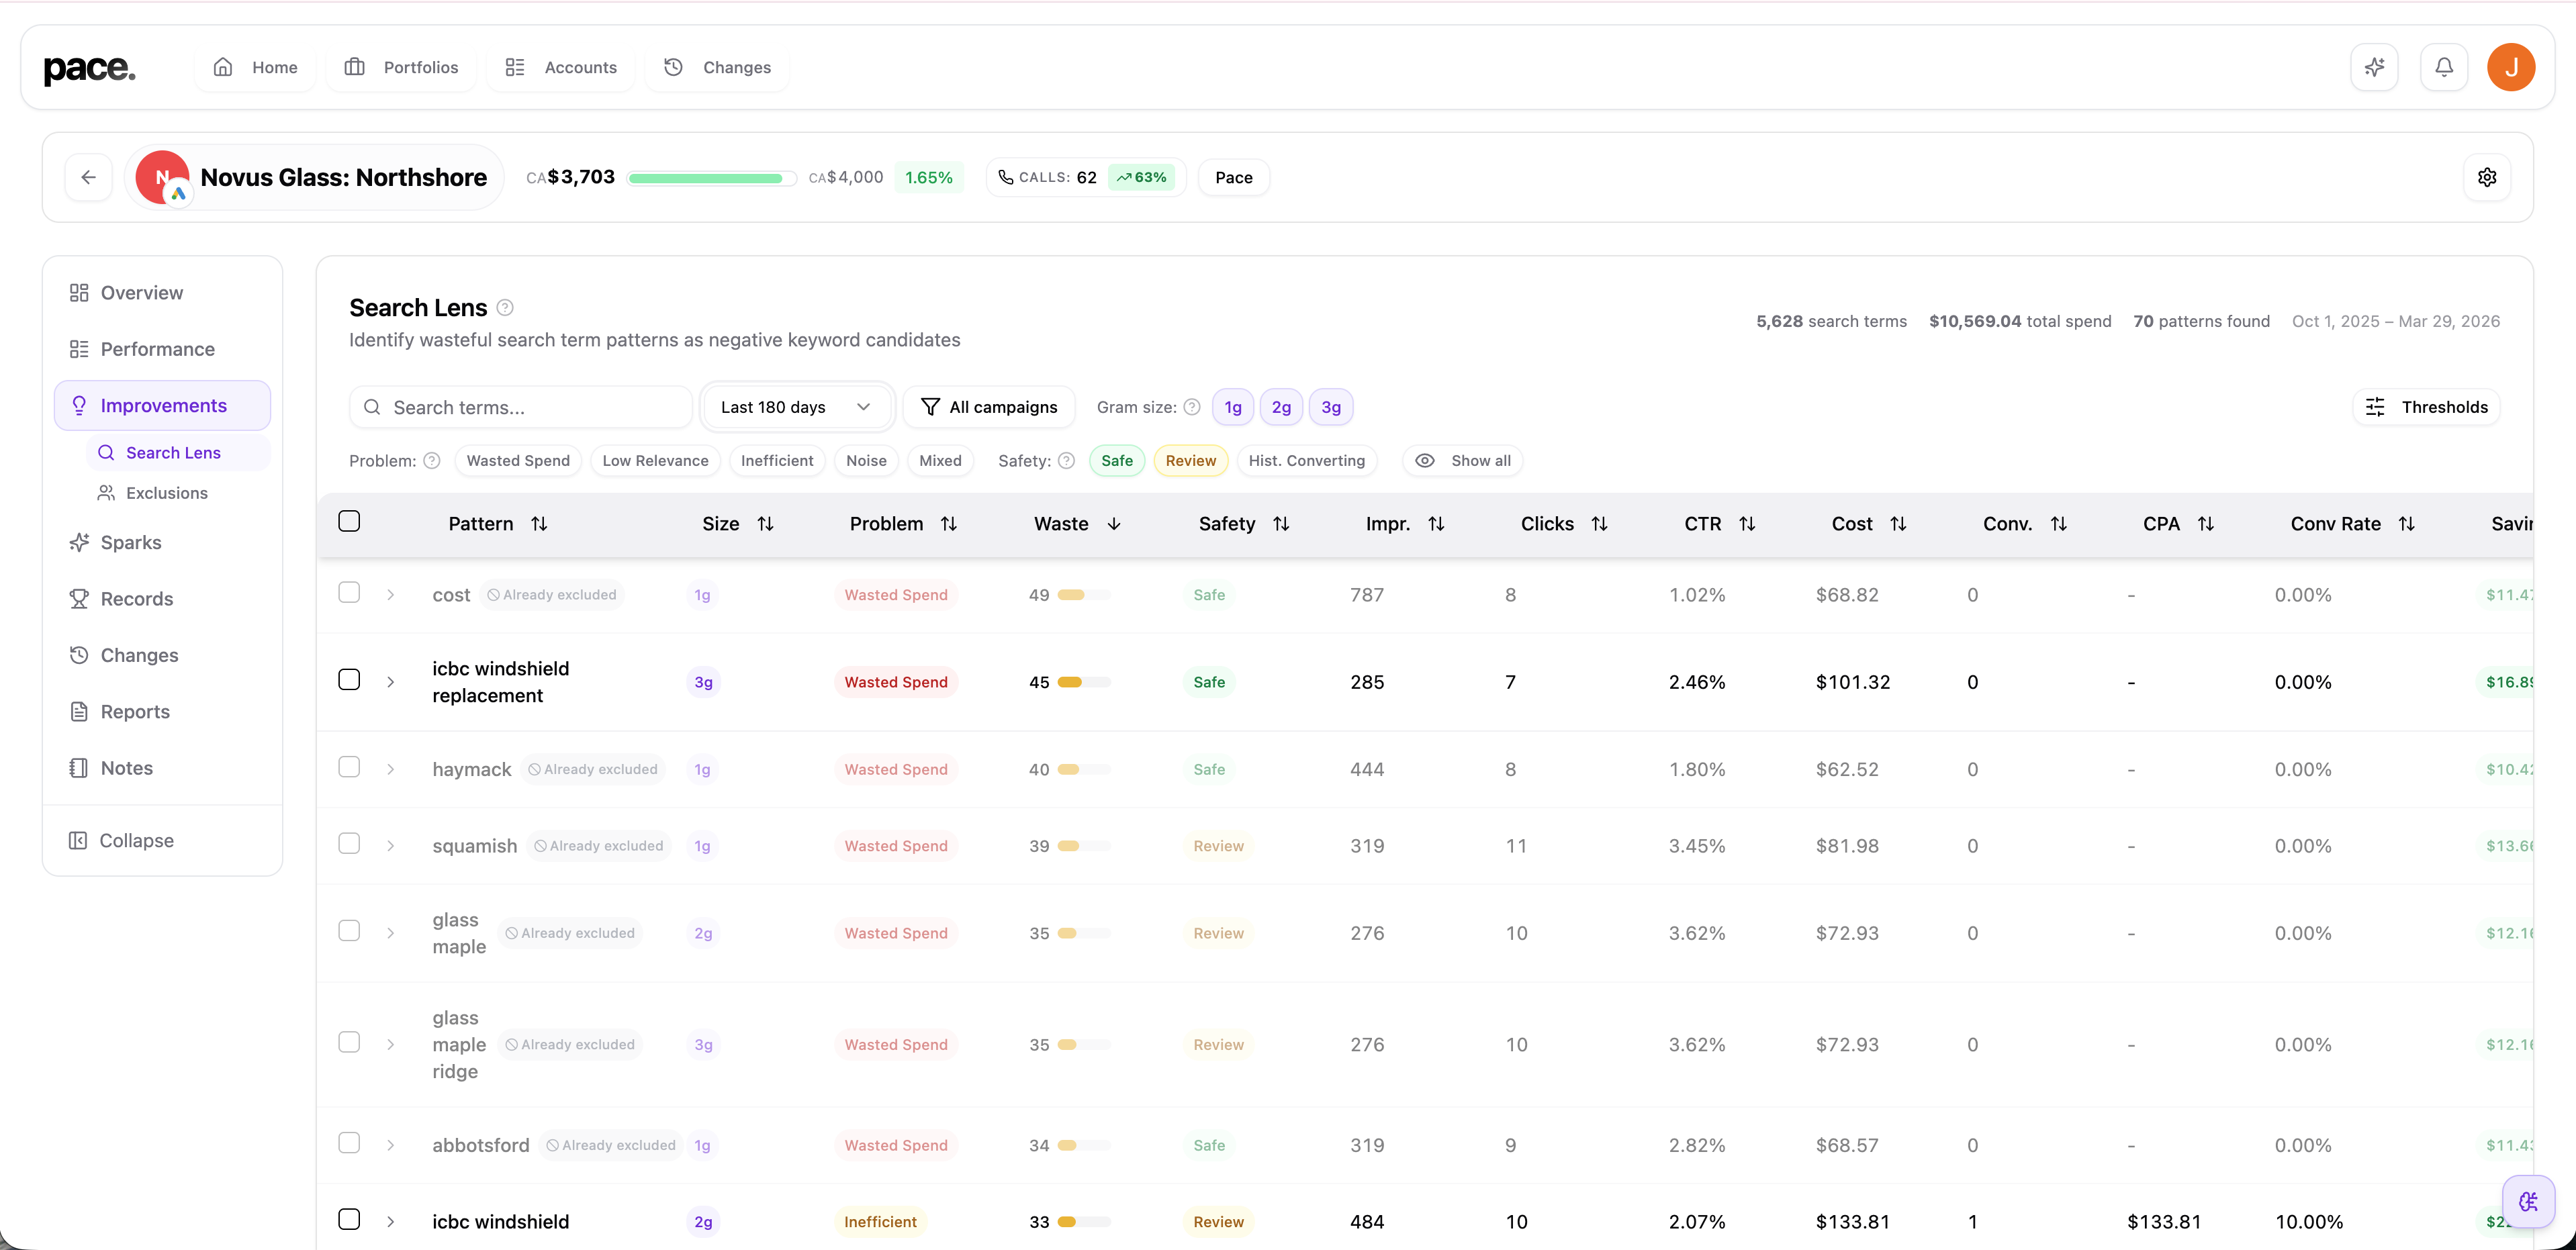
Task: Click the budget spend progress bar
Action: click(711, 178)
